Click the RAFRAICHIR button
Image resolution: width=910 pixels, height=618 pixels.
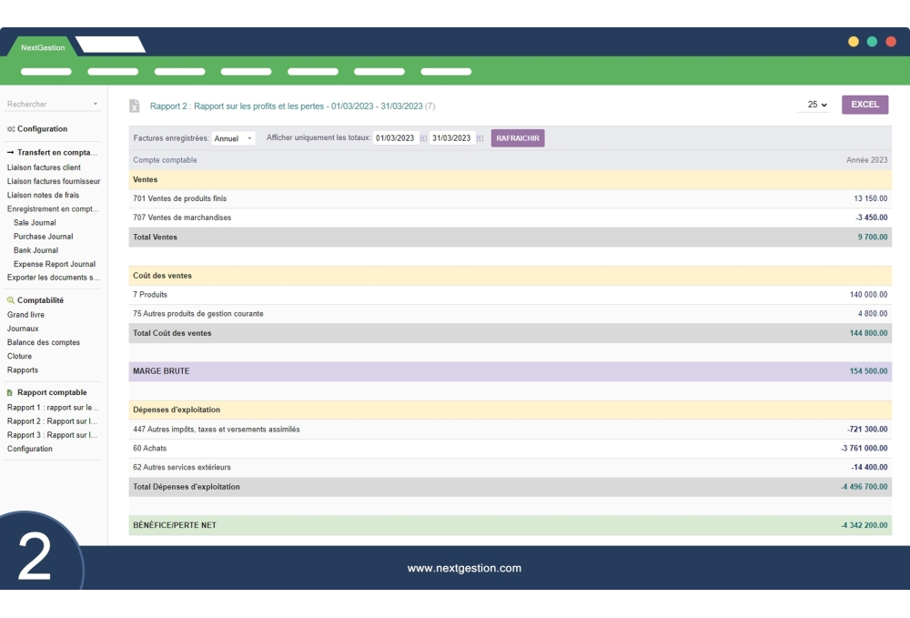(518, 137)
